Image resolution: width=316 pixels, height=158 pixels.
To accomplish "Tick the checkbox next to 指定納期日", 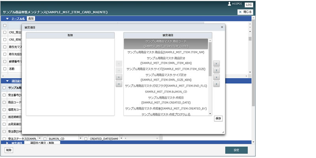I will [4, 117].
